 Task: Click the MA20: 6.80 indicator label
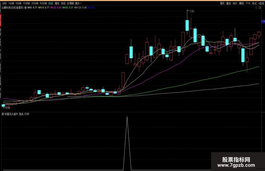56,8
